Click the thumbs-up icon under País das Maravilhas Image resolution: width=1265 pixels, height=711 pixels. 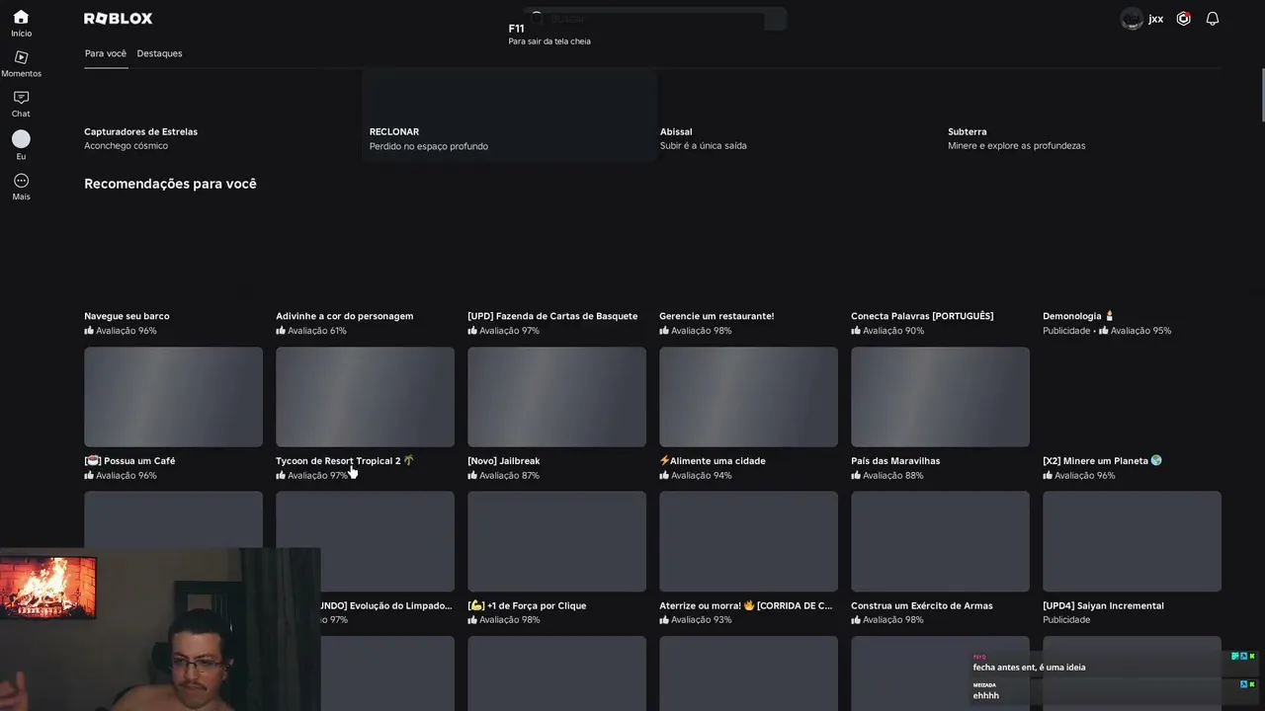[856, 475]
